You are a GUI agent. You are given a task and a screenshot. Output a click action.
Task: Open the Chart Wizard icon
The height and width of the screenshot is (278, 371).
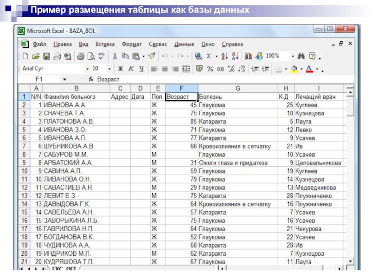pos(248,57)
